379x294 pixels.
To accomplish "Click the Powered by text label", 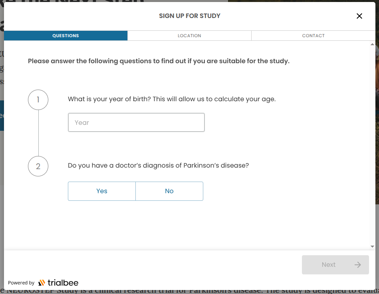I will click(21, 283).
